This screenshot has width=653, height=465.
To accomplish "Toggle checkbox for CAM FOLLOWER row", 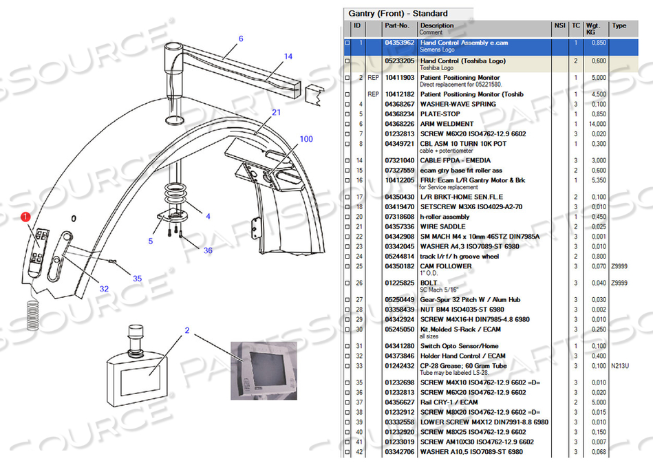I will (347, 266).
